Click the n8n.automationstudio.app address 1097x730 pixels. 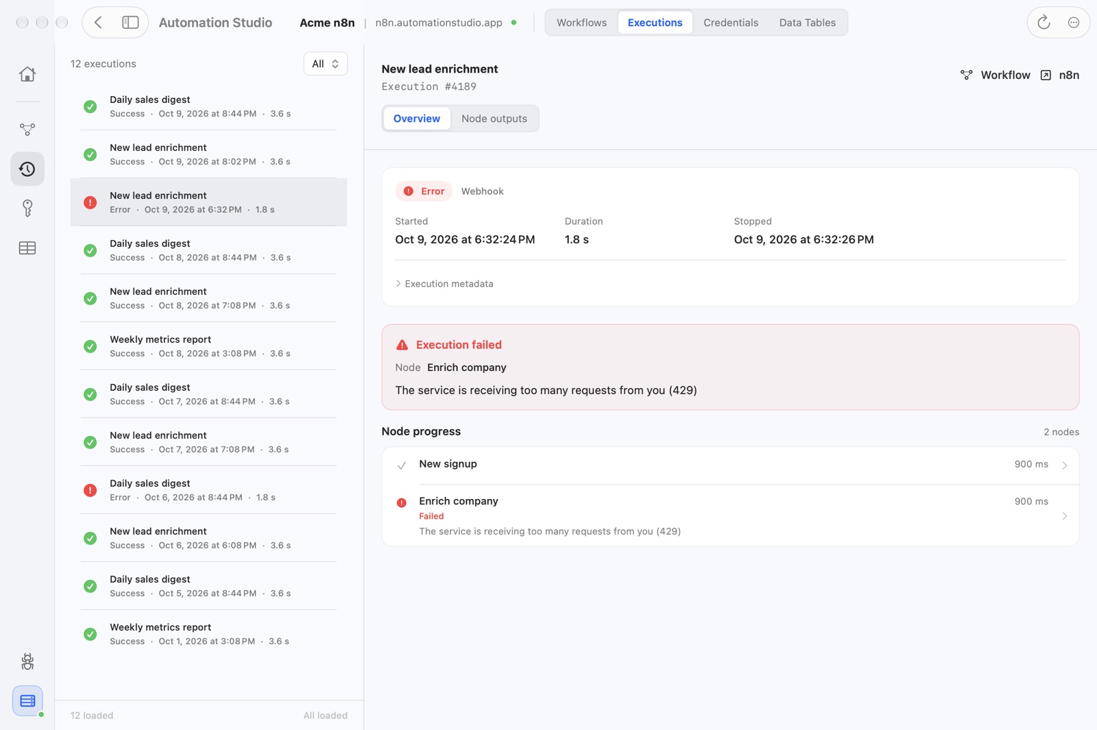point(439,23)
